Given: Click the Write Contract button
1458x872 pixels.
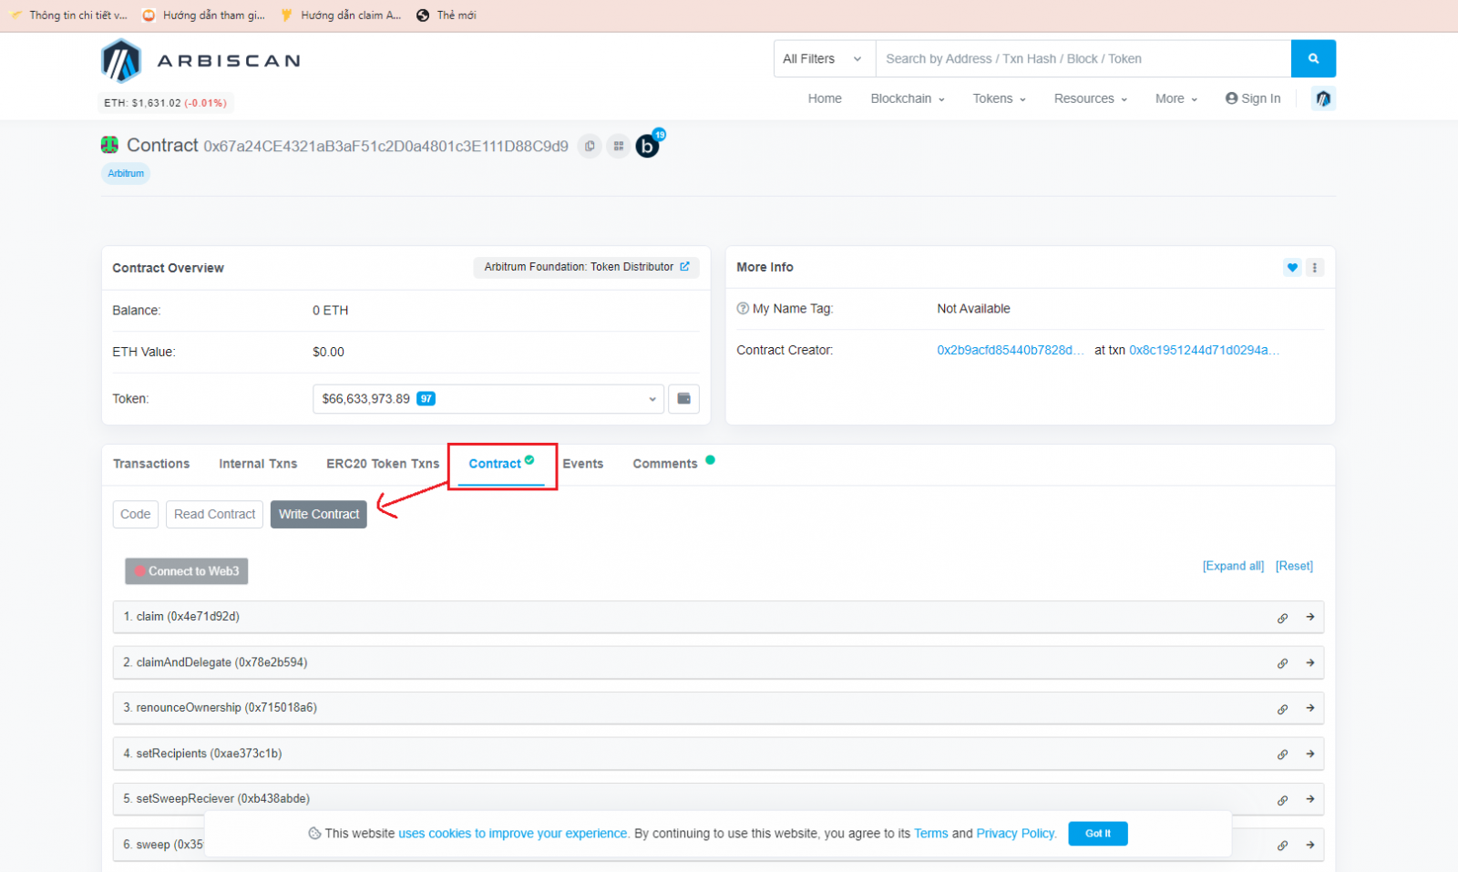Looking at the screenshot, I should click(x=319, y=514).
